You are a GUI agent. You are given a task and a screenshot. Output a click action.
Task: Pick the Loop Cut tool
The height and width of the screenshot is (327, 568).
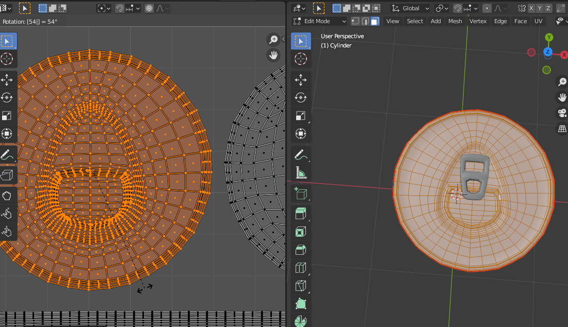pyautogui.click(x=301, y=268)
